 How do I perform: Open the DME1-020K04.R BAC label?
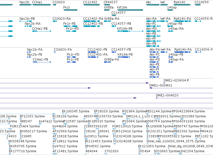176,80
